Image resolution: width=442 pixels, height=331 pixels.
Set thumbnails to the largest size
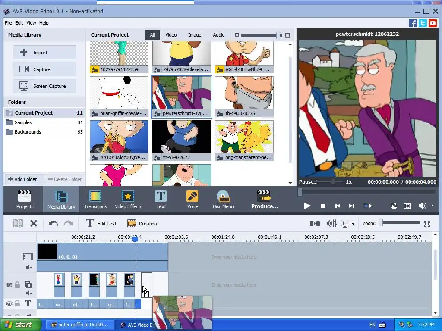pyautogui.click(x=287, y=35)
